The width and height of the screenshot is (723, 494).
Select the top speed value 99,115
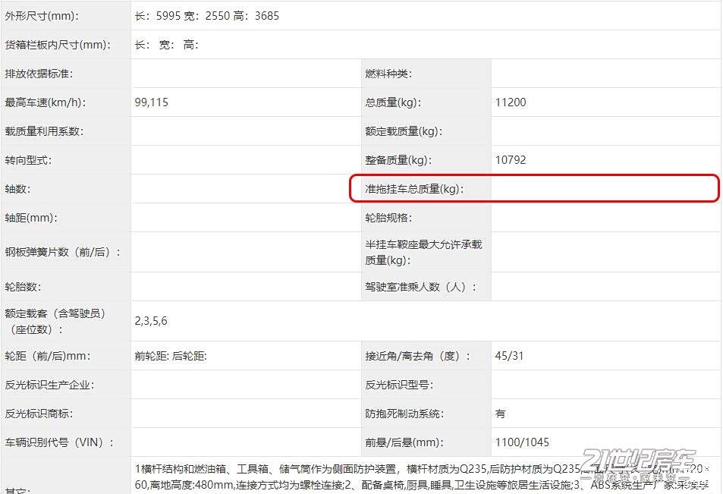click(152, 102)
